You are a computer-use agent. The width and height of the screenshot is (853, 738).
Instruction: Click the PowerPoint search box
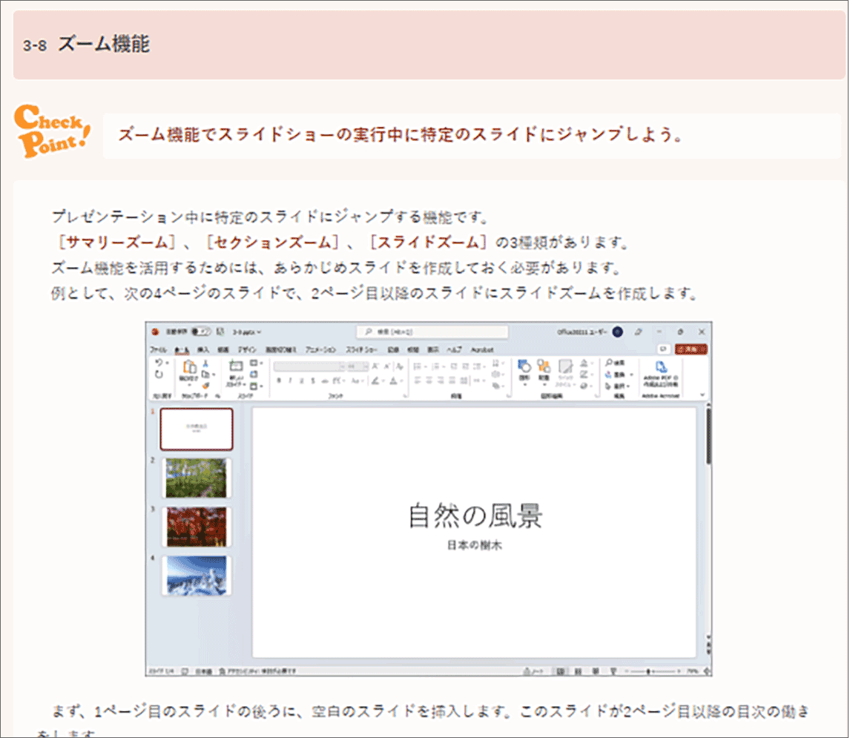pos(432,332)
